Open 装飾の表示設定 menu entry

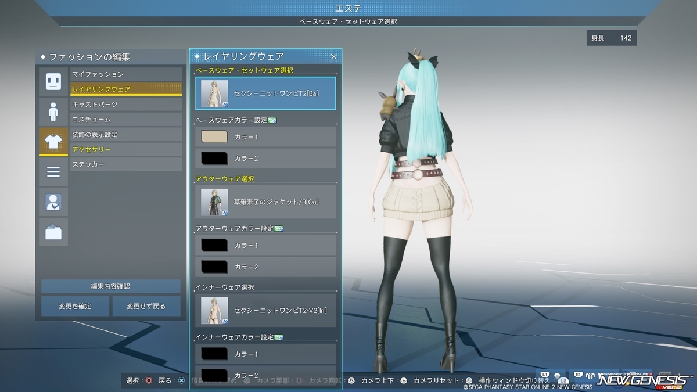[x=126, y=135]
